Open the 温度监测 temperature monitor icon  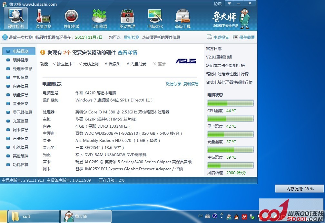[43, 18]
